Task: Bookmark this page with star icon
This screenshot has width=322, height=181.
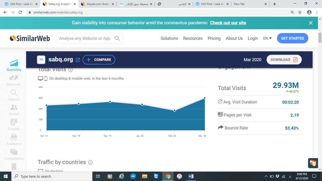Action: pos(300,12)
